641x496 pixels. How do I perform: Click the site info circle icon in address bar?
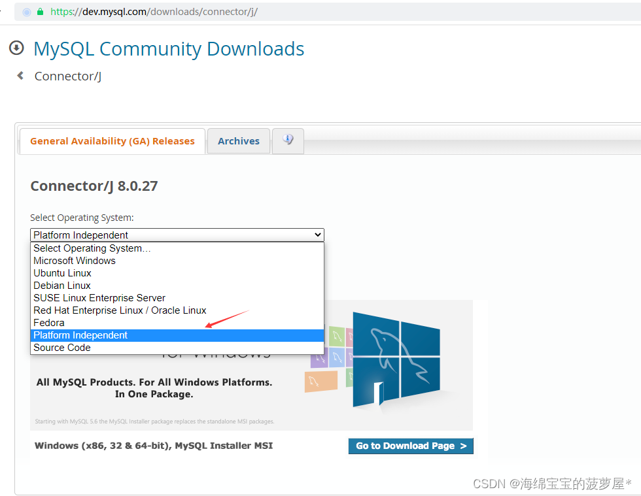[x=27, y=12]
